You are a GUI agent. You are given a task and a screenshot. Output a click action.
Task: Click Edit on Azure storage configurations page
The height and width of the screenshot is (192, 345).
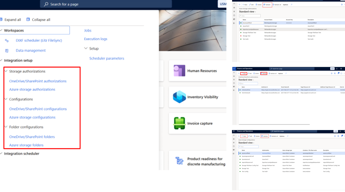pos(250,136)
